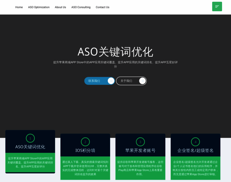
Task: Select the ASO关键词优化 card title
Action: point(30,147)
